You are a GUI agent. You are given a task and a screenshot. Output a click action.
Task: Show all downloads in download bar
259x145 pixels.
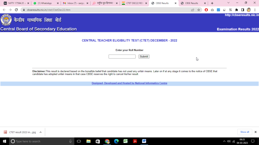245,132
